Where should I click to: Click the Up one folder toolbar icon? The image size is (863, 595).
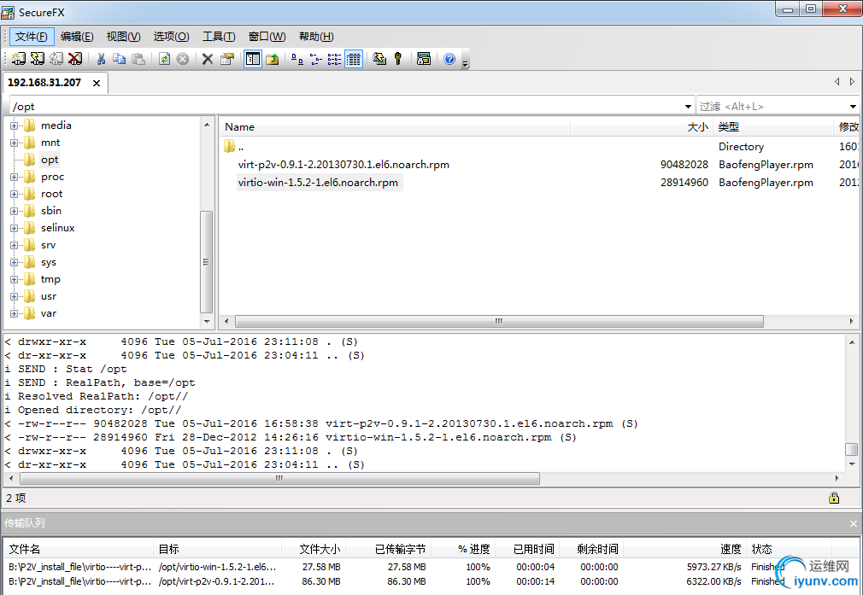273,59
